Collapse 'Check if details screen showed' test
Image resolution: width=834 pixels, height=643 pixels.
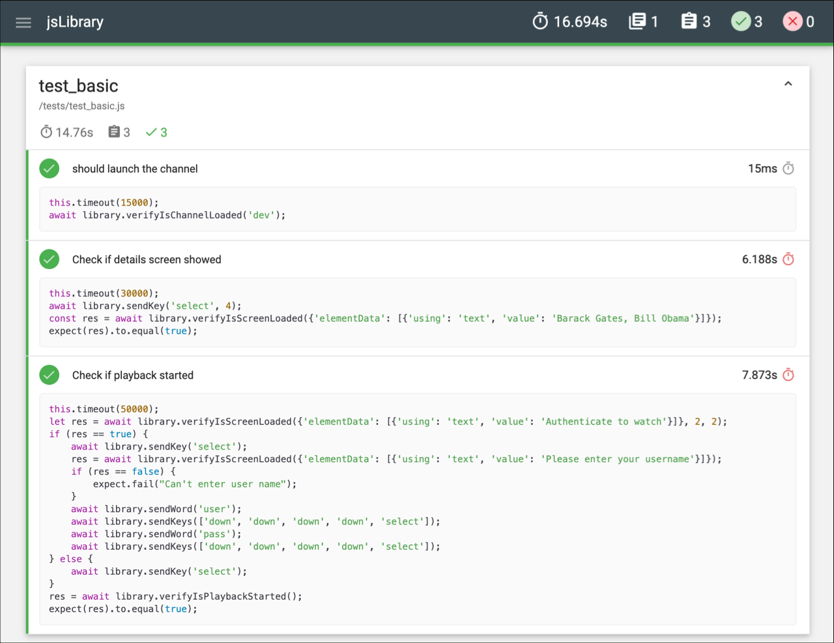coord(417,259)
